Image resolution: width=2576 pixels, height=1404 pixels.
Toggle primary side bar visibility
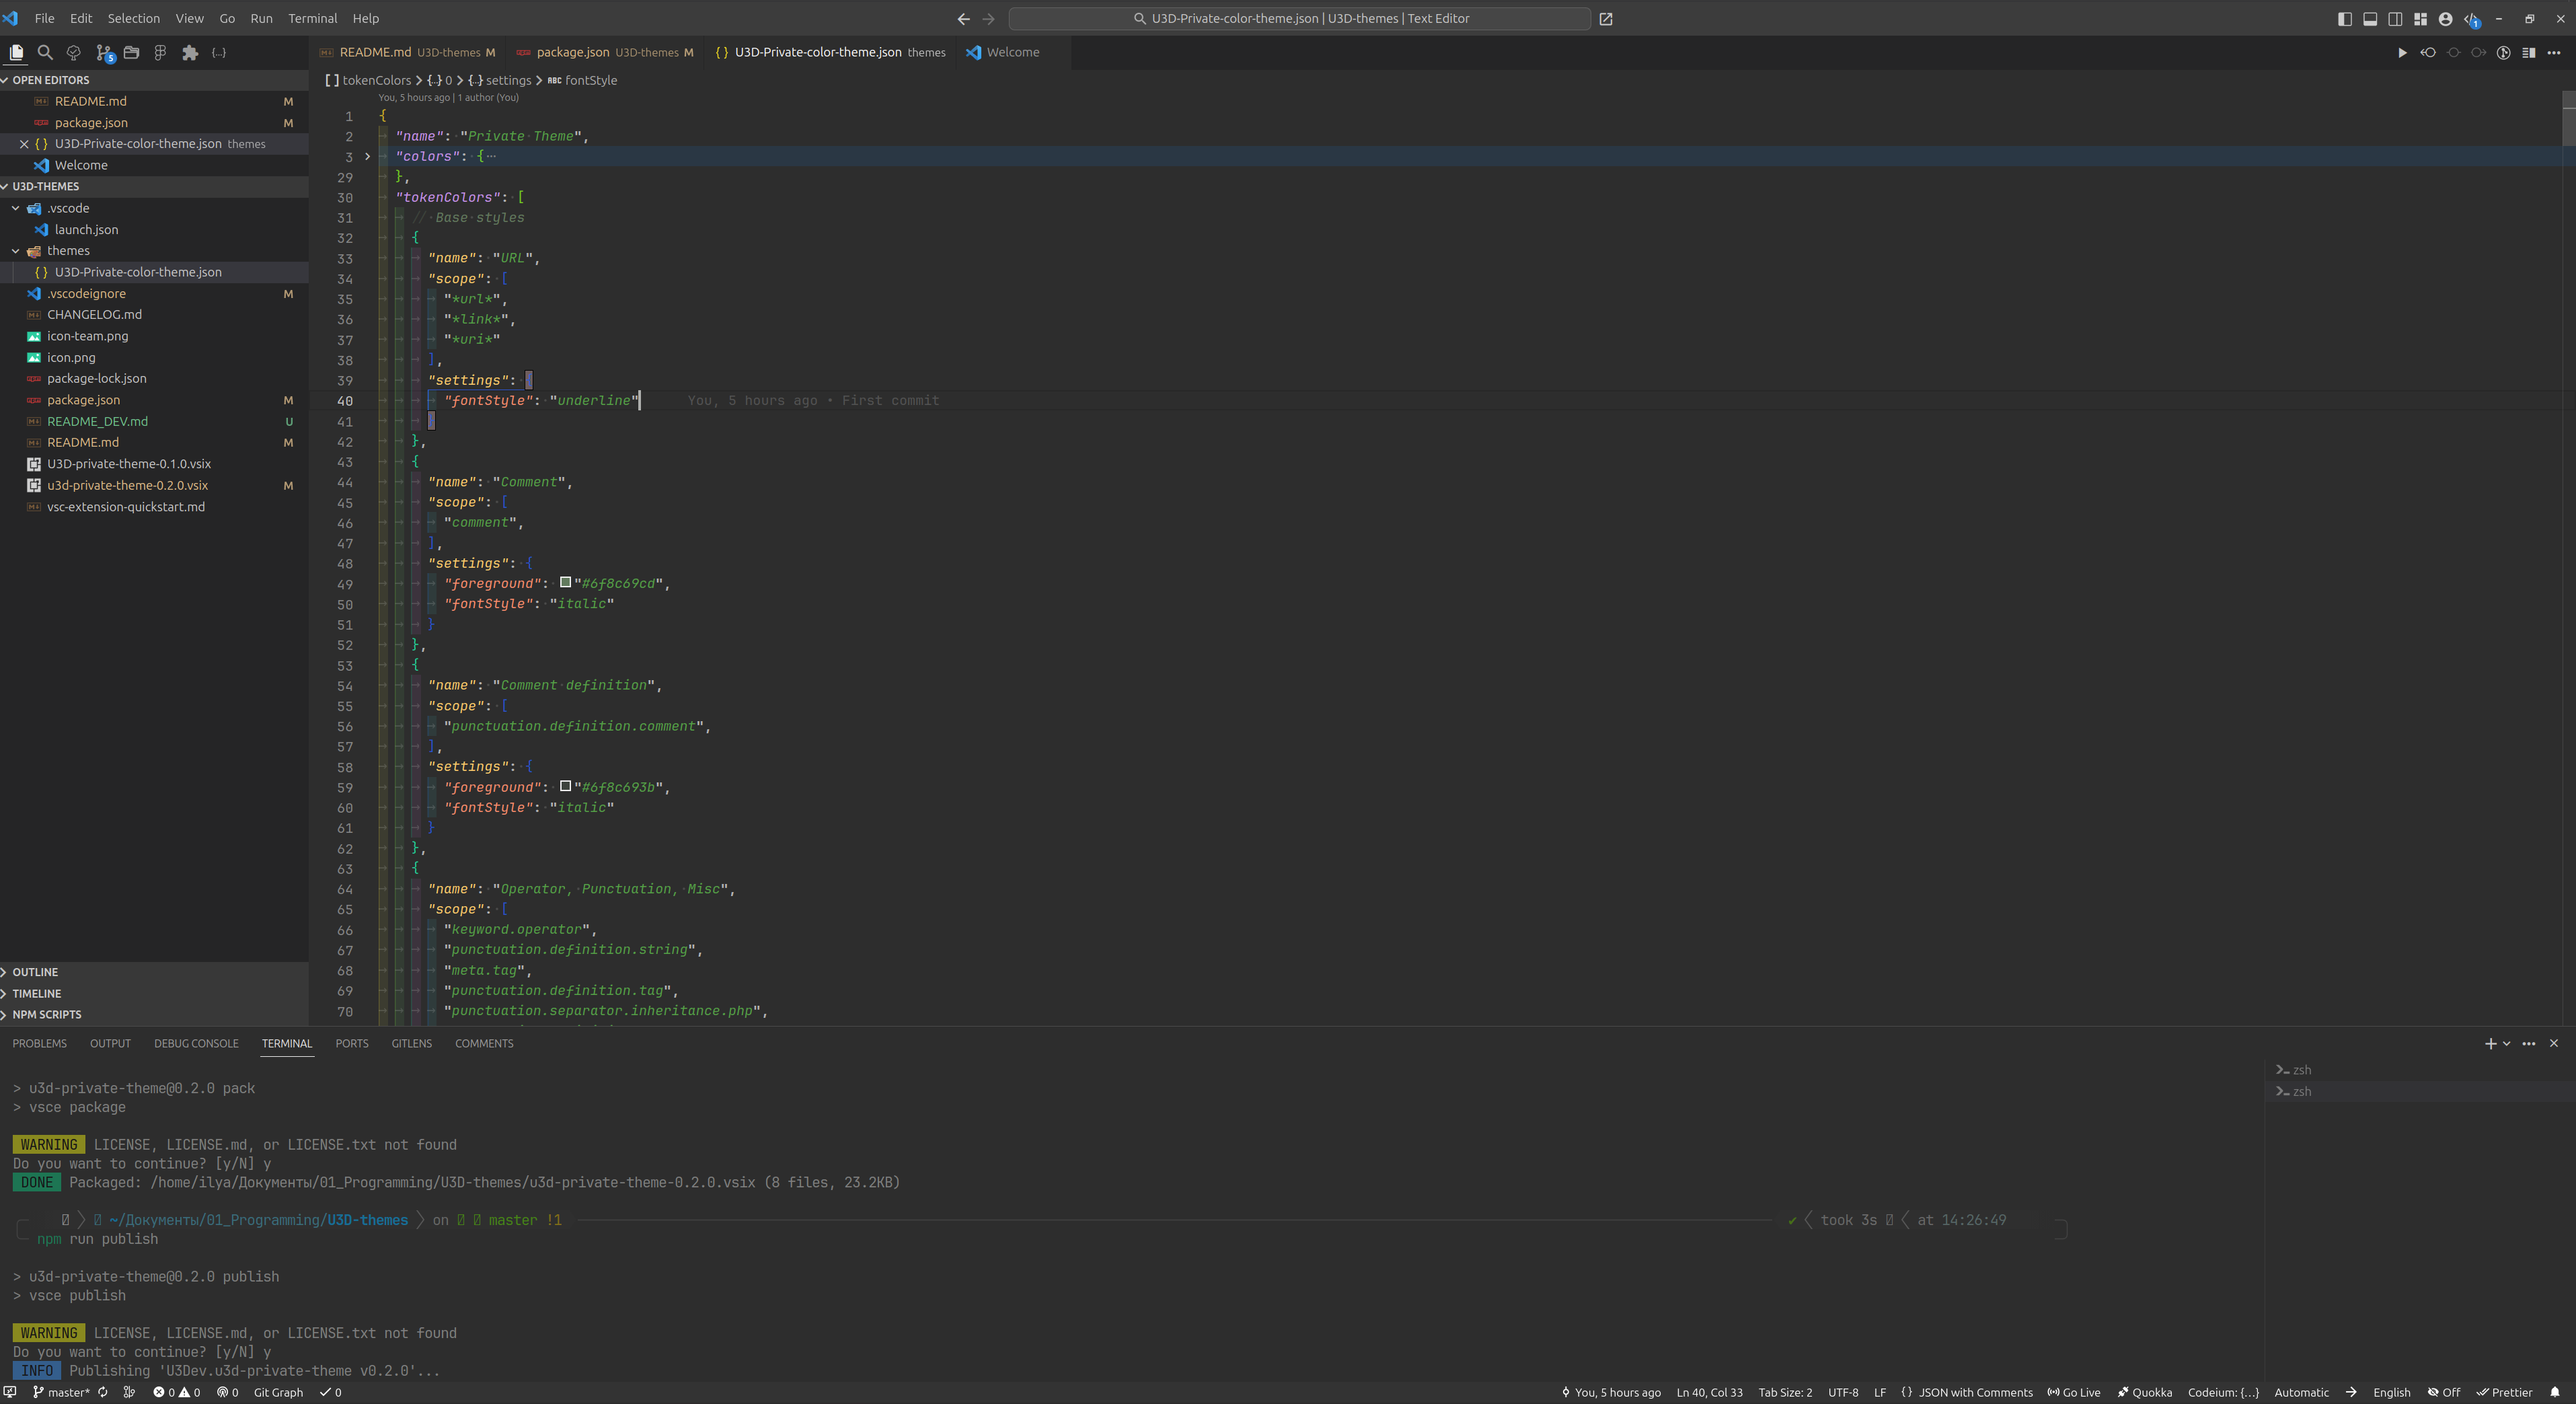pos(2344,19)
